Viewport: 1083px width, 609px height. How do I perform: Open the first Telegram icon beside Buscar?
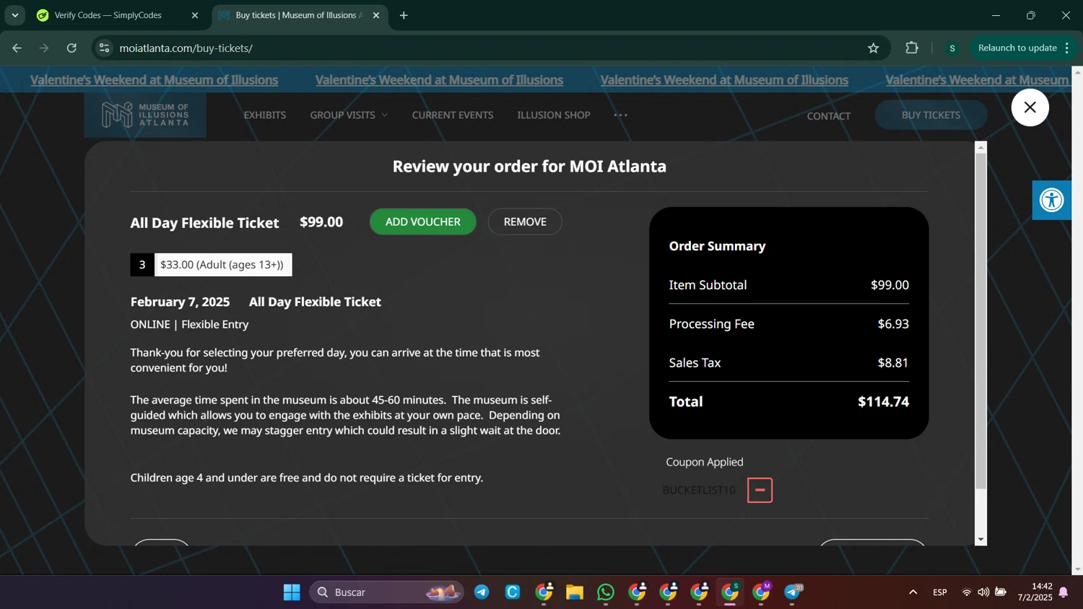[482, 592]
